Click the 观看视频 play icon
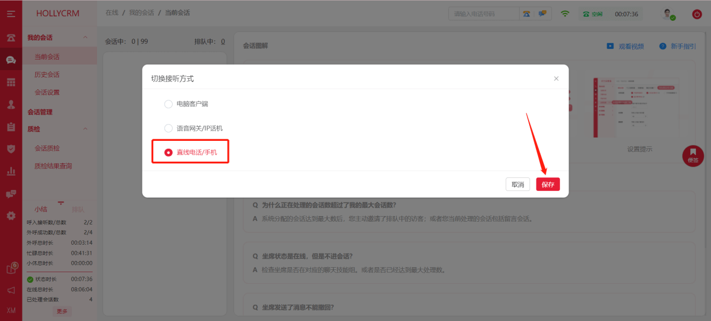Viewport: 711px width, 321px height. click(x=610, y=46)
